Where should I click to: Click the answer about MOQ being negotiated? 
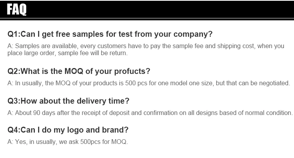[x=149, y=83]
